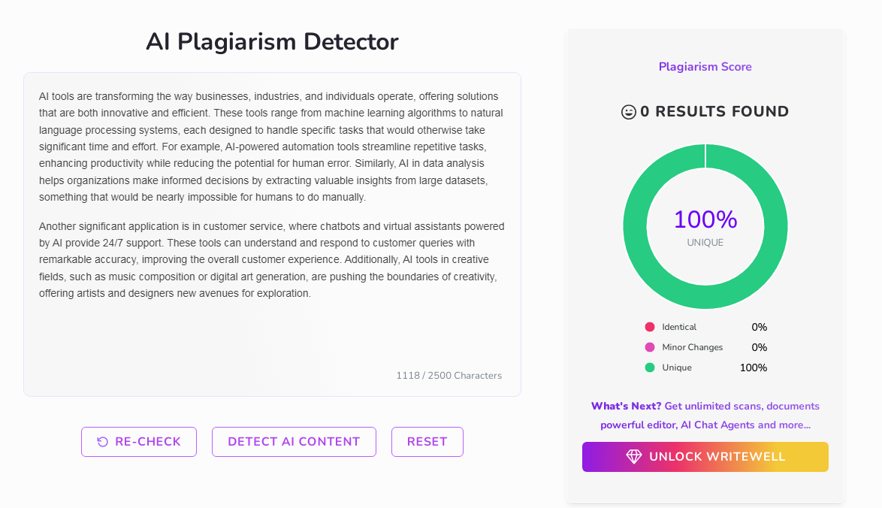This screenshot has width=882, height=508.
Task: Click the What's Next promo text
Action: (705, 415)
